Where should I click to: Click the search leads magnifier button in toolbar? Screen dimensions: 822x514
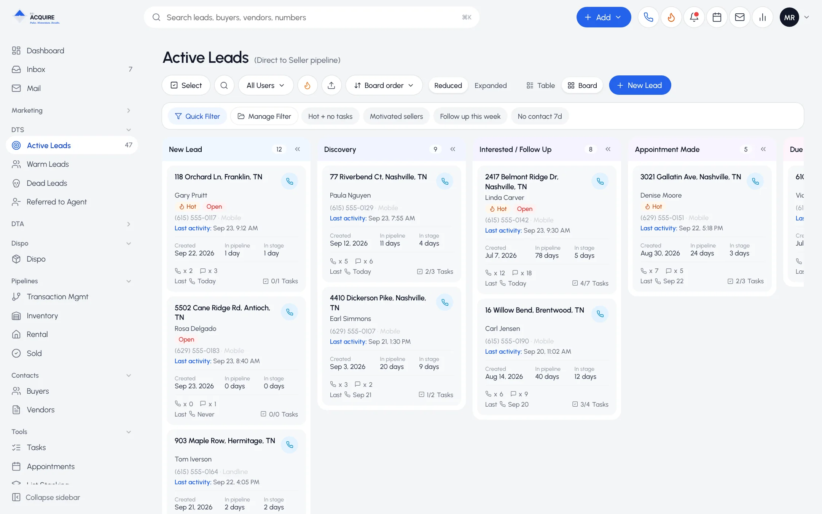tap(224, 85)
